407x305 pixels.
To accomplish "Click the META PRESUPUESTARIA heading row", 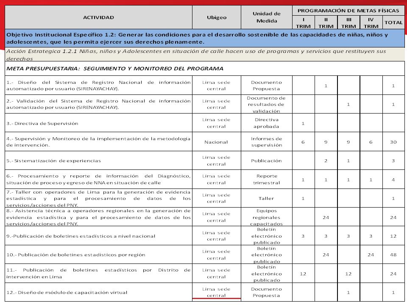I will coord(204,69).
